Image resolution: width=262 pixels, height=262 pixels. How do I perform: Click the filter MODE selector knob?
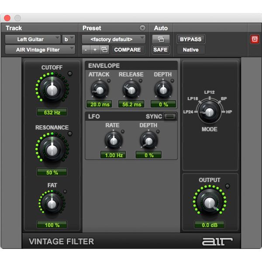209,112
